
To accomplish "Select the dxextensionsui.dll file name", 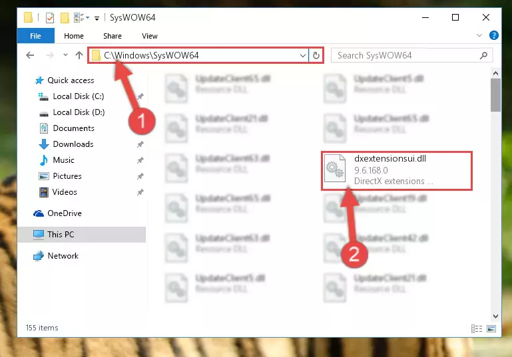I will (x=390, y=159).
